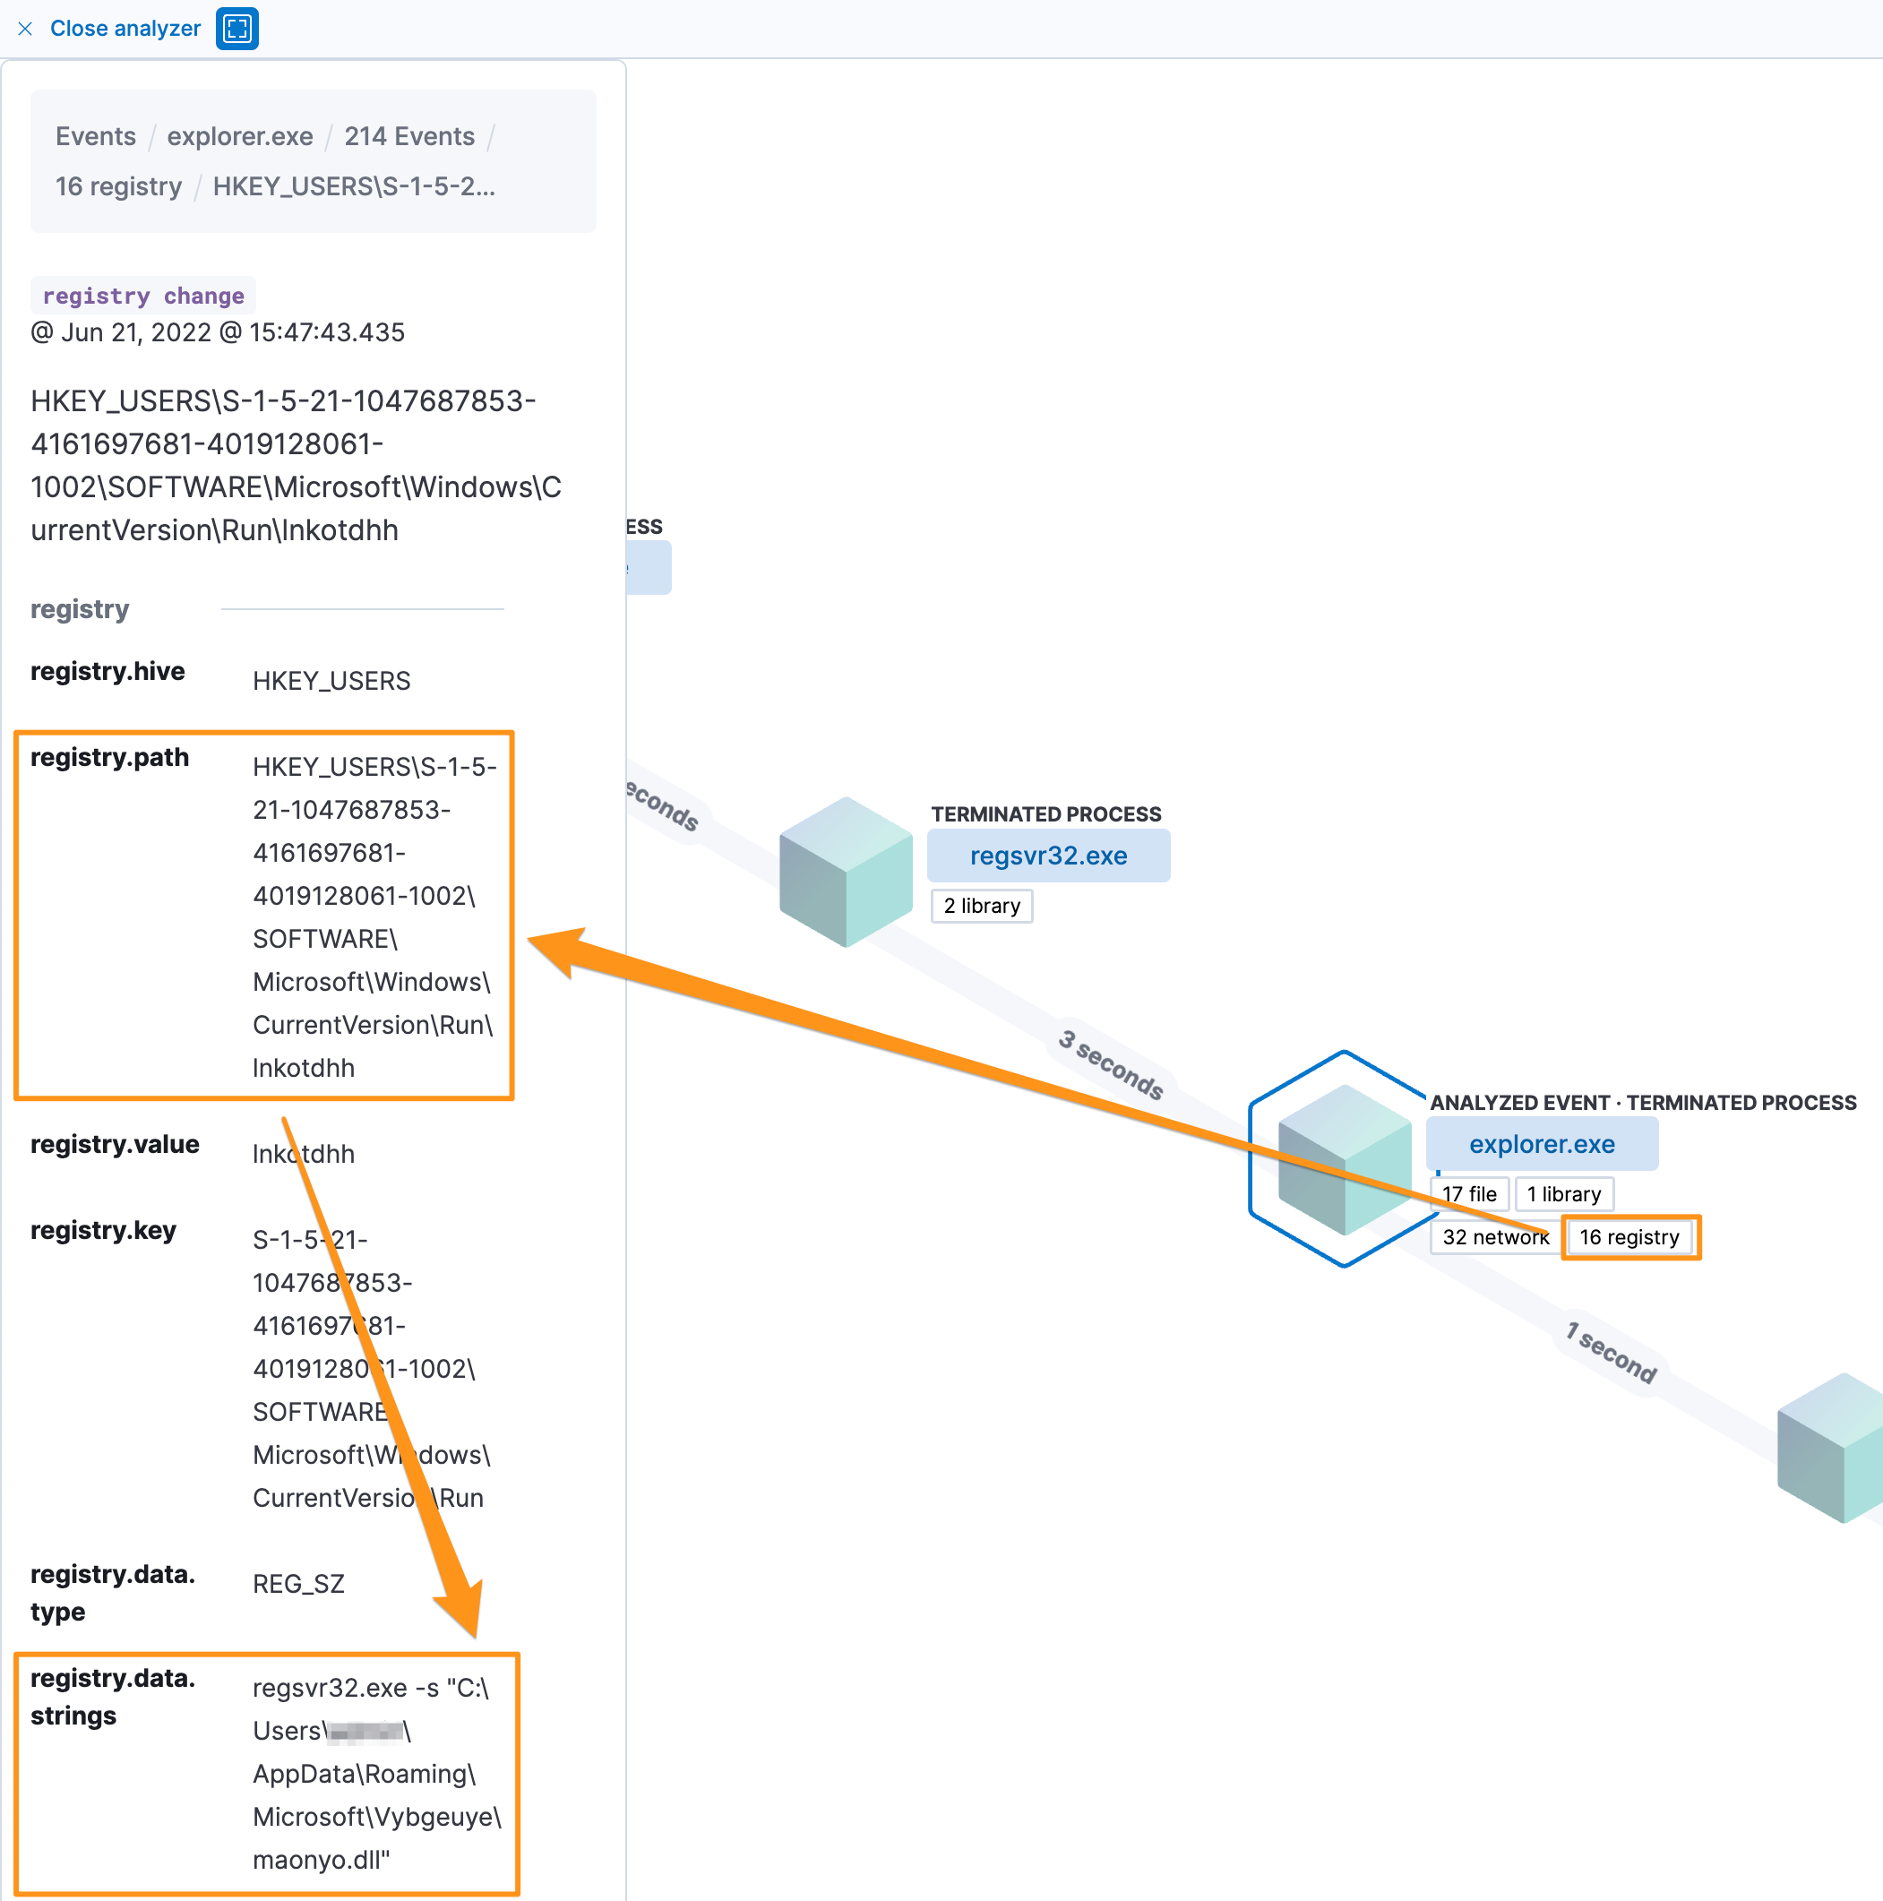Image resolution: width=1883 pixels, height=1901 pixels.
Task: Select the HKEY_USERS\S-1-5-2... breadcrumb
Action: tap(354, 186)
